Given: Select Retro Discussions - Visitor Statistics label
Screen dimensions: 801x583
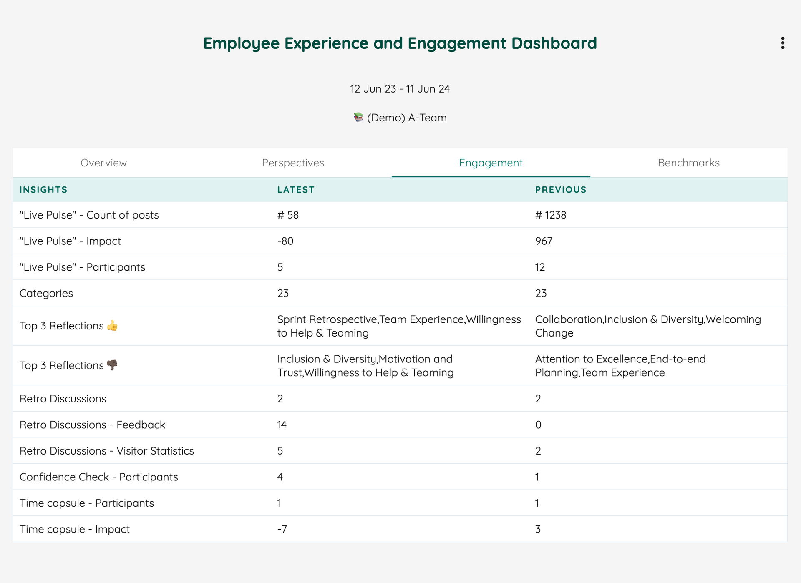Looking at the screenshot, I should 107,451.
